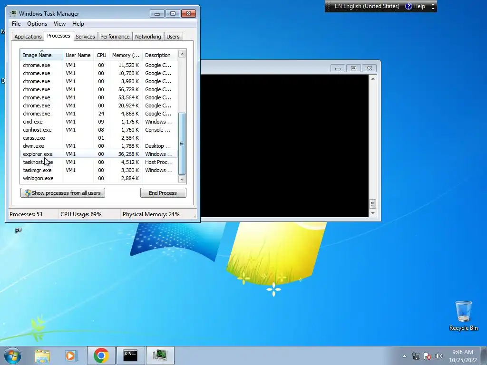Click the Help icon in the language bar
Image resolution: width=487 pixels, height=365 pixels.
(x=415, y=6)
